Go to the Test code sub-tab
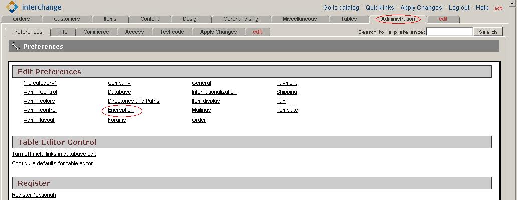 [x=172, y=32]
